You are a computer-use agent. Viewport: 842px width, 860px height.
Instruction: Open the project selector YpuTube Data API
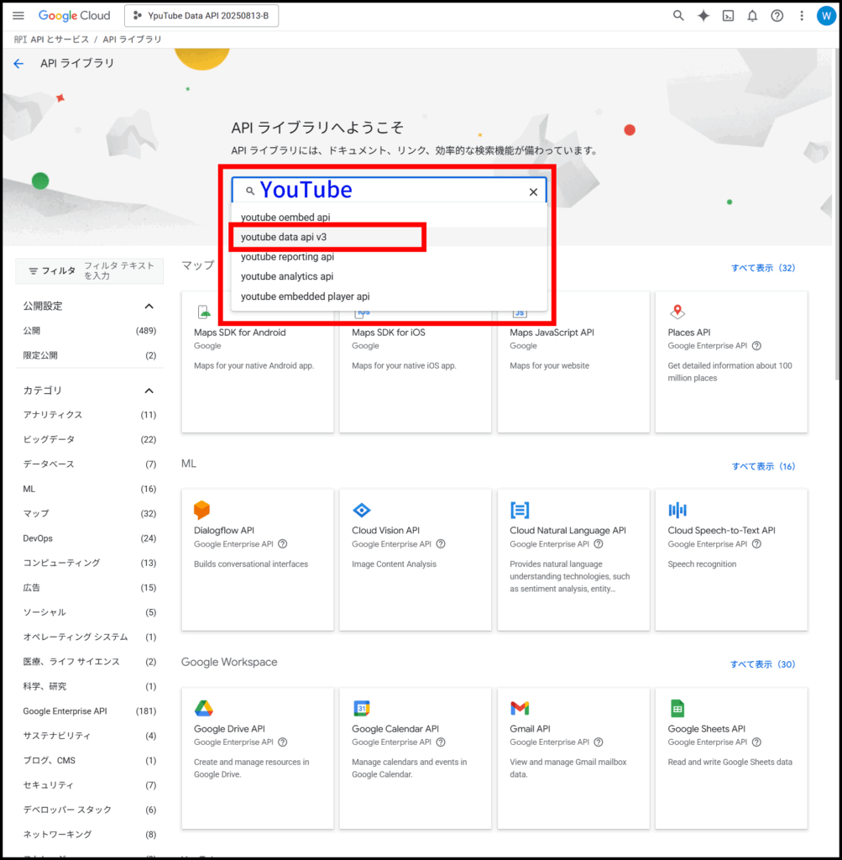click(201, 15)
